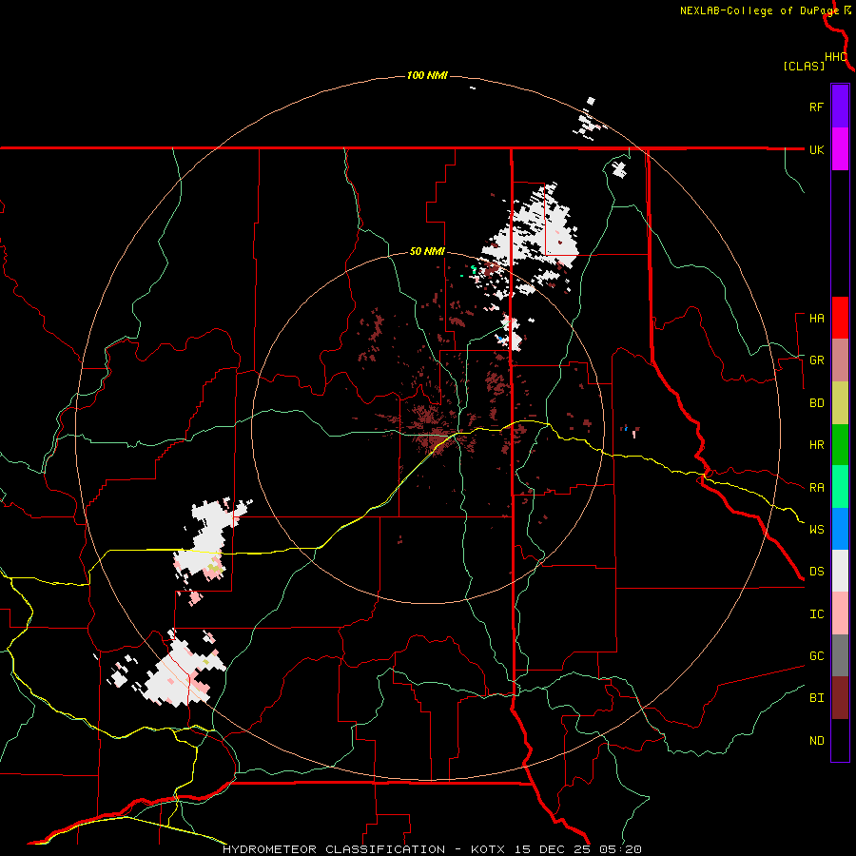This screenshot has width=856, height=856.
Task: Click the [CLAS] label
Action: [x=804, y=66]
